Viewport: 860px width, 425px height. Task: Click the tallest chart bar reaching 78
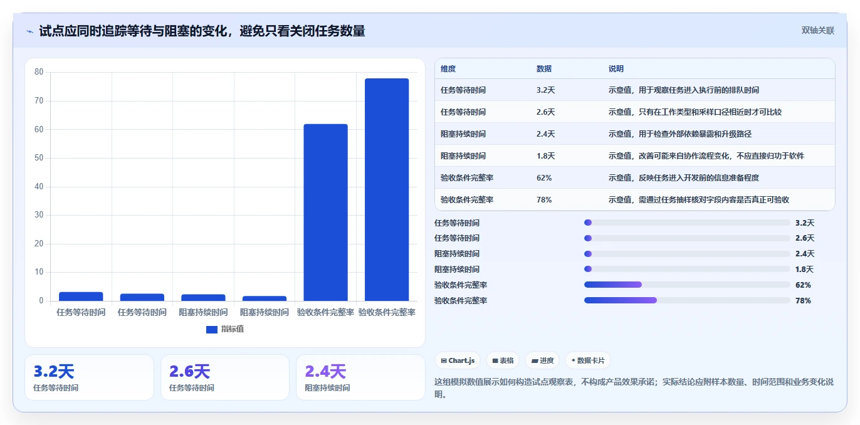pos(387,189)
